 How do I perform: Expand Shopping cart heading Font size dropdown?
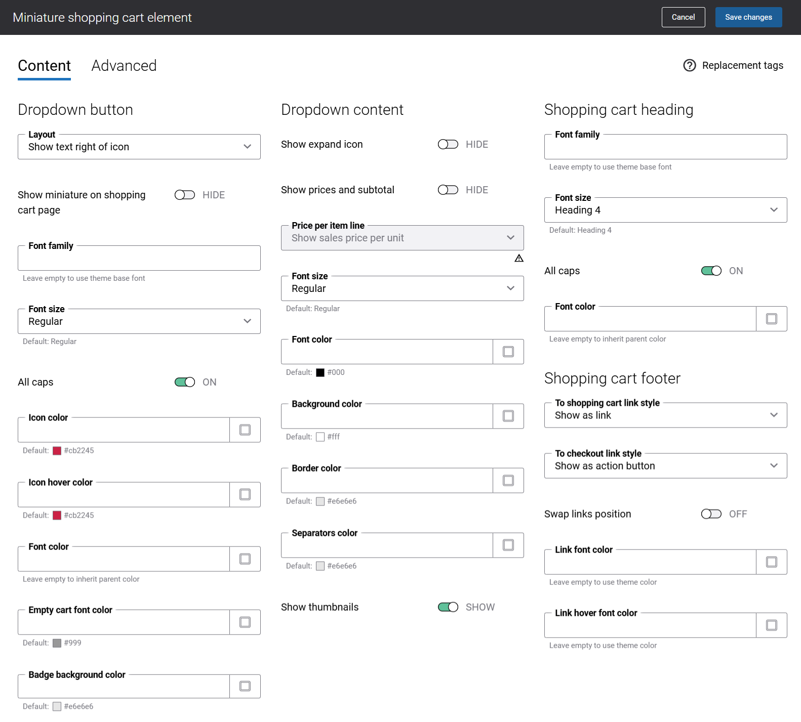click(665, 210)
